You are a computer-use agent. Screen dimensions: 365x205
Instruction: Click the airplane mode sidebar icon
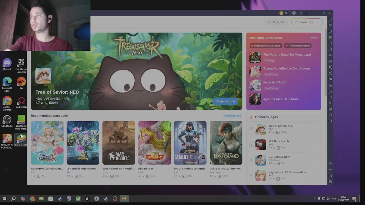[x=330, y=85]
